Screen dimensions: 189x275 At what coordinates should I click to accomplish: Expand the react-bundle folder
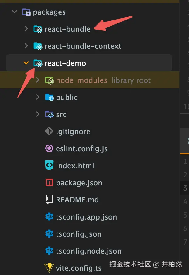[x=26, y=29]
